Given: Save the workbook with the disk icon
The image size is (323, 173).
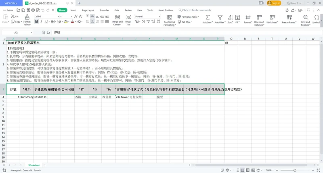Looking at the screenshot, I should [23, 10].
